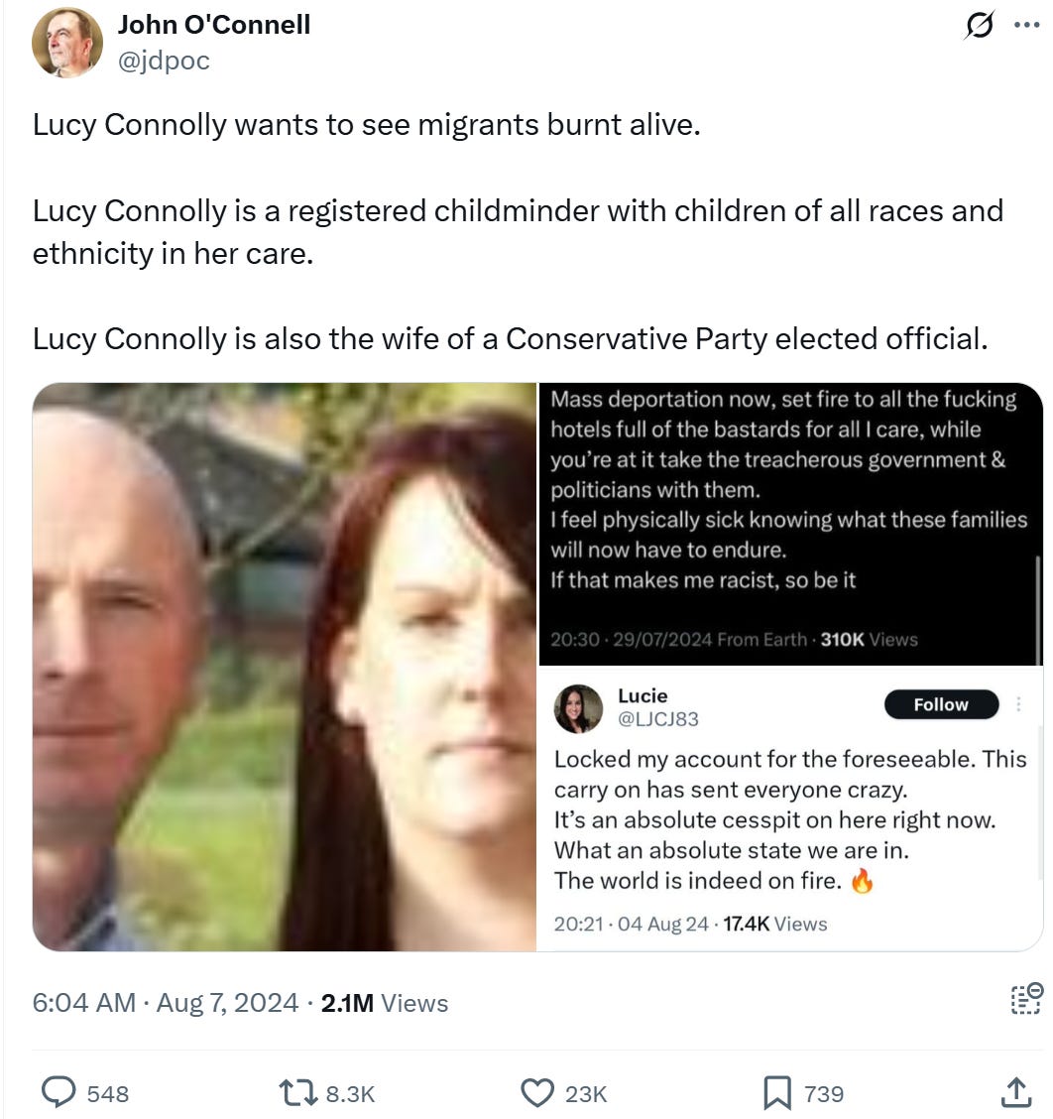Click the 8.3K repost count
Screen dimensions: 1053x1119
(x=350, y=1093)
